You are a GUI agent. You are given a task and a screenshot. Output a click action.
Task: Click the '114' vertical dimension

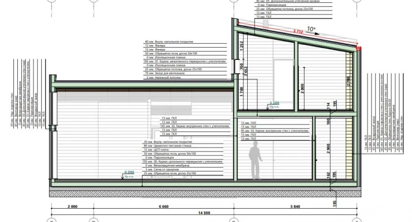[328, 106]
